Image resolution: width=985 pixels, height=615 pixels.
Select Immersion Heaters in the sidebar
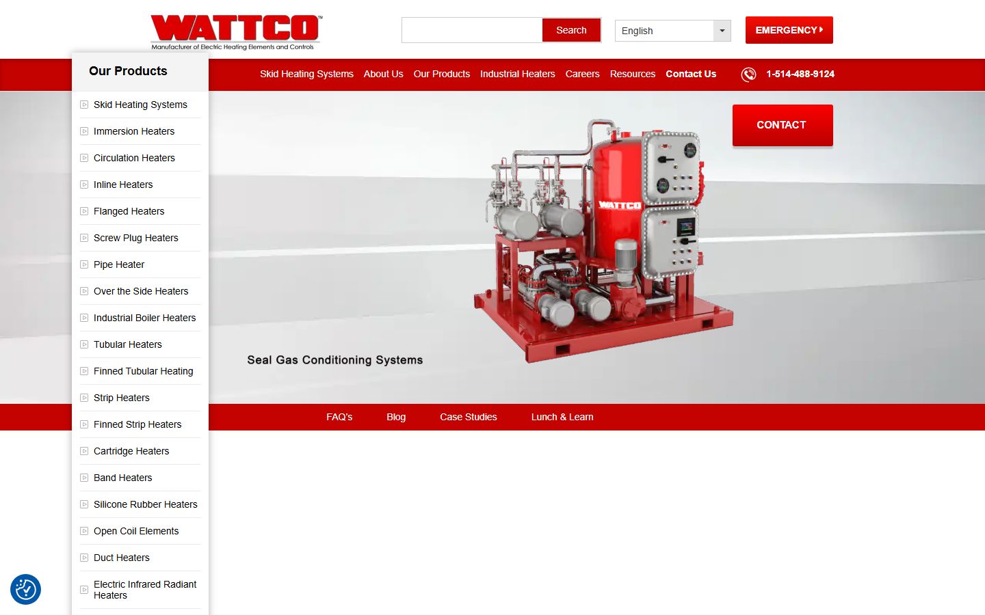click(134, 131)
